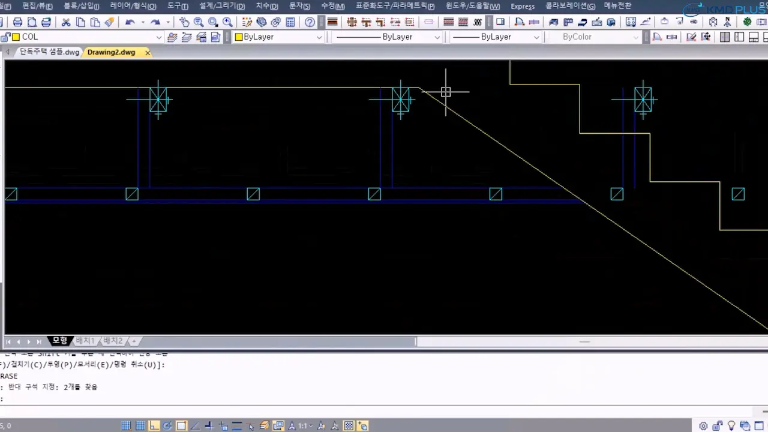Click the yellow ByLayer color swatch

[238, 37]
